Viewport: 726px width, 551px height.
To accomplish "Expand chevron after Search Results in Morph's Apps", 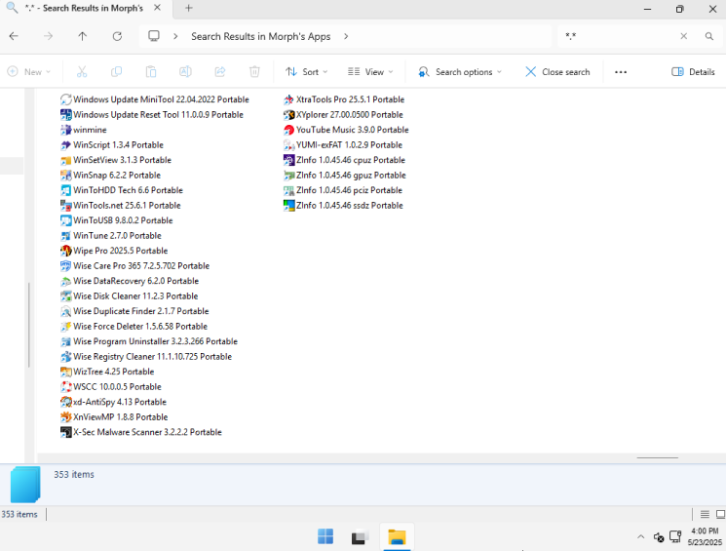I will click(x=346, y=36).
